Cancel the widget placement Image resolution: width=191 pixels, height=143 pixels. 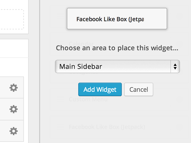click(138, 90)
